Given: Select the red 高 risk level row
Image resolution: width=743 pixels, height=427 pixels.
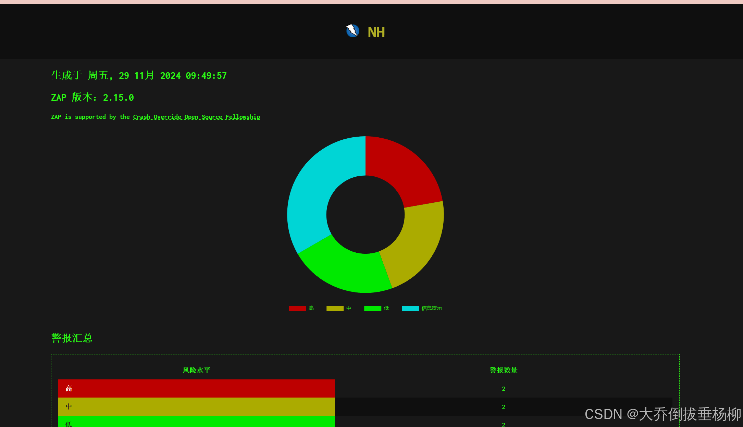Looking at the screenshot, I should click(196, 388).
